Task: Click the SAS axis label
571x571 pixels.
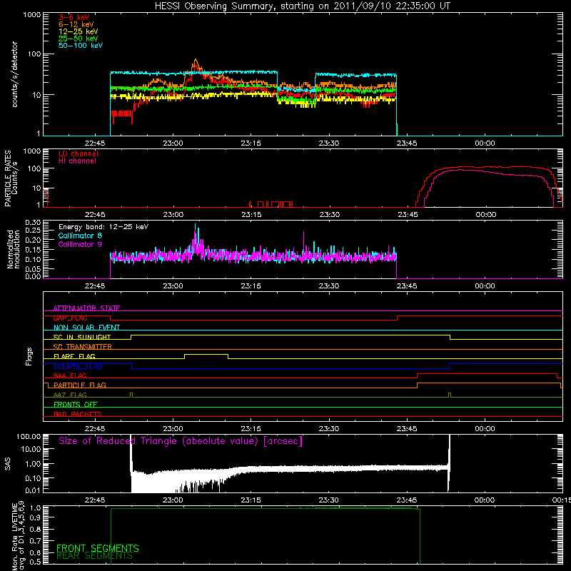Action: 7,463
